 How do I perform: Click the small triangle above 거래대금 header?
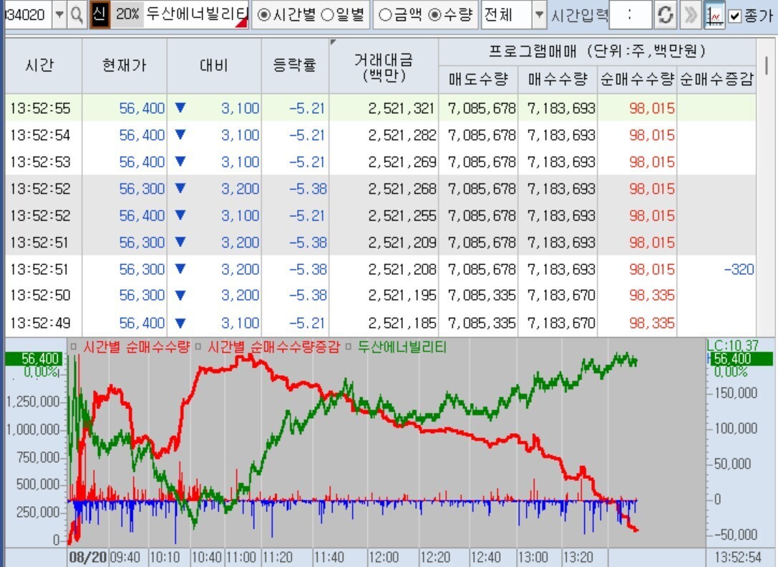[333, 42]
